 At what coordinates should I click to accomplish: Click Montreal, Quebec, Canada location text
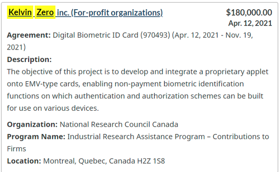pyautogui.click(x=89, y=161)
